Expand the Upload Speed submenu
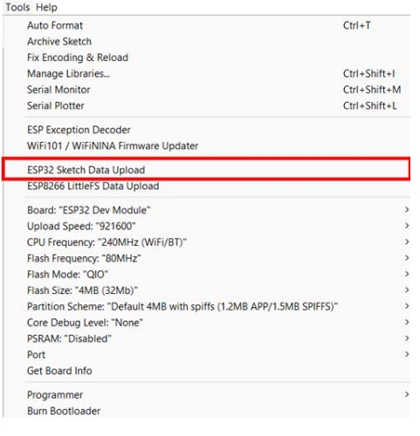The width and height of the screenshot is (420, 436). click(206, 226)
